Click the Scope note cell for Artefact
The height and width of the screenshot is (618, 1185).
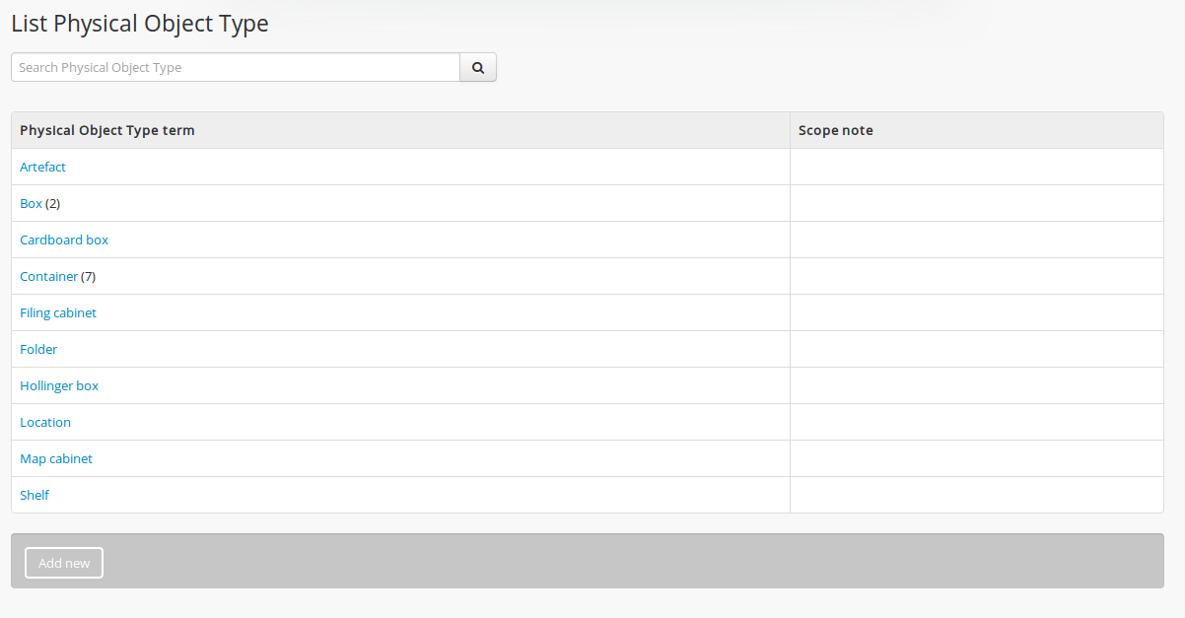tap(976, 168)
